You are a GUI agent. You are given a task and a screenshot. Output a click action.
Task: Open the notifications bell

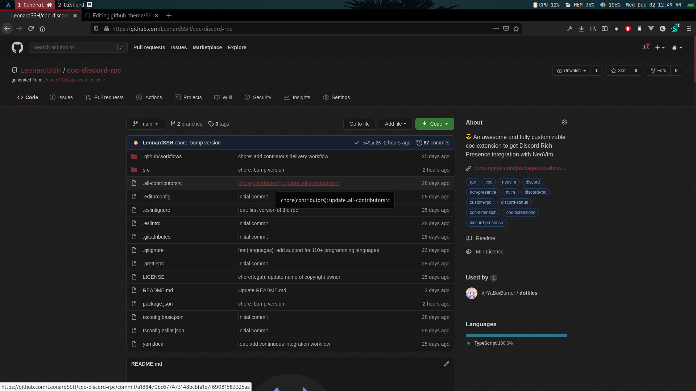pyautogui.click(x=646, y=47)
